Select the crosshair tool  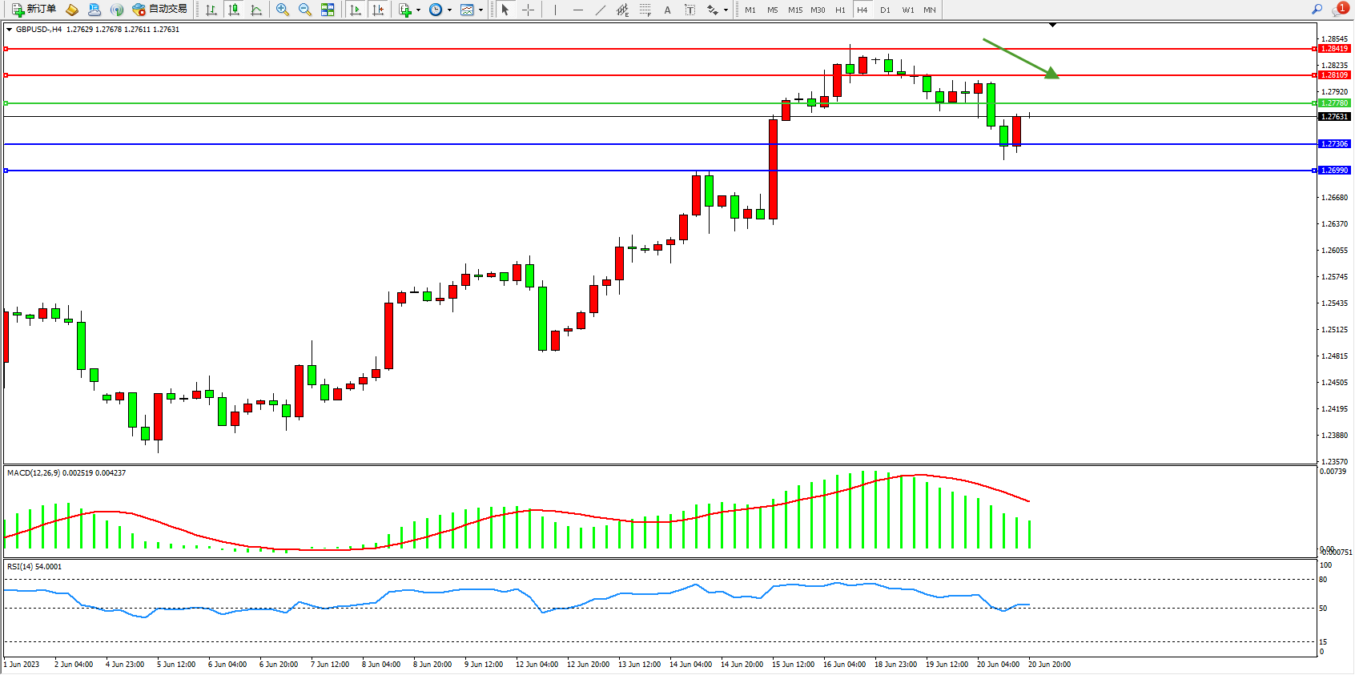pyautogui.click(x=529, y=10)
